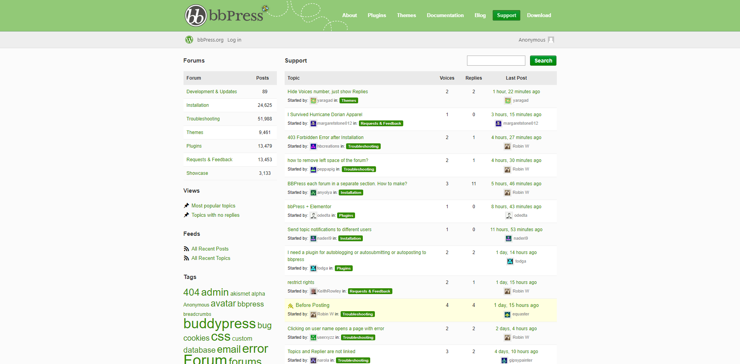Click the Log in link
740x364 pixels.
click(x=234, y=40)
